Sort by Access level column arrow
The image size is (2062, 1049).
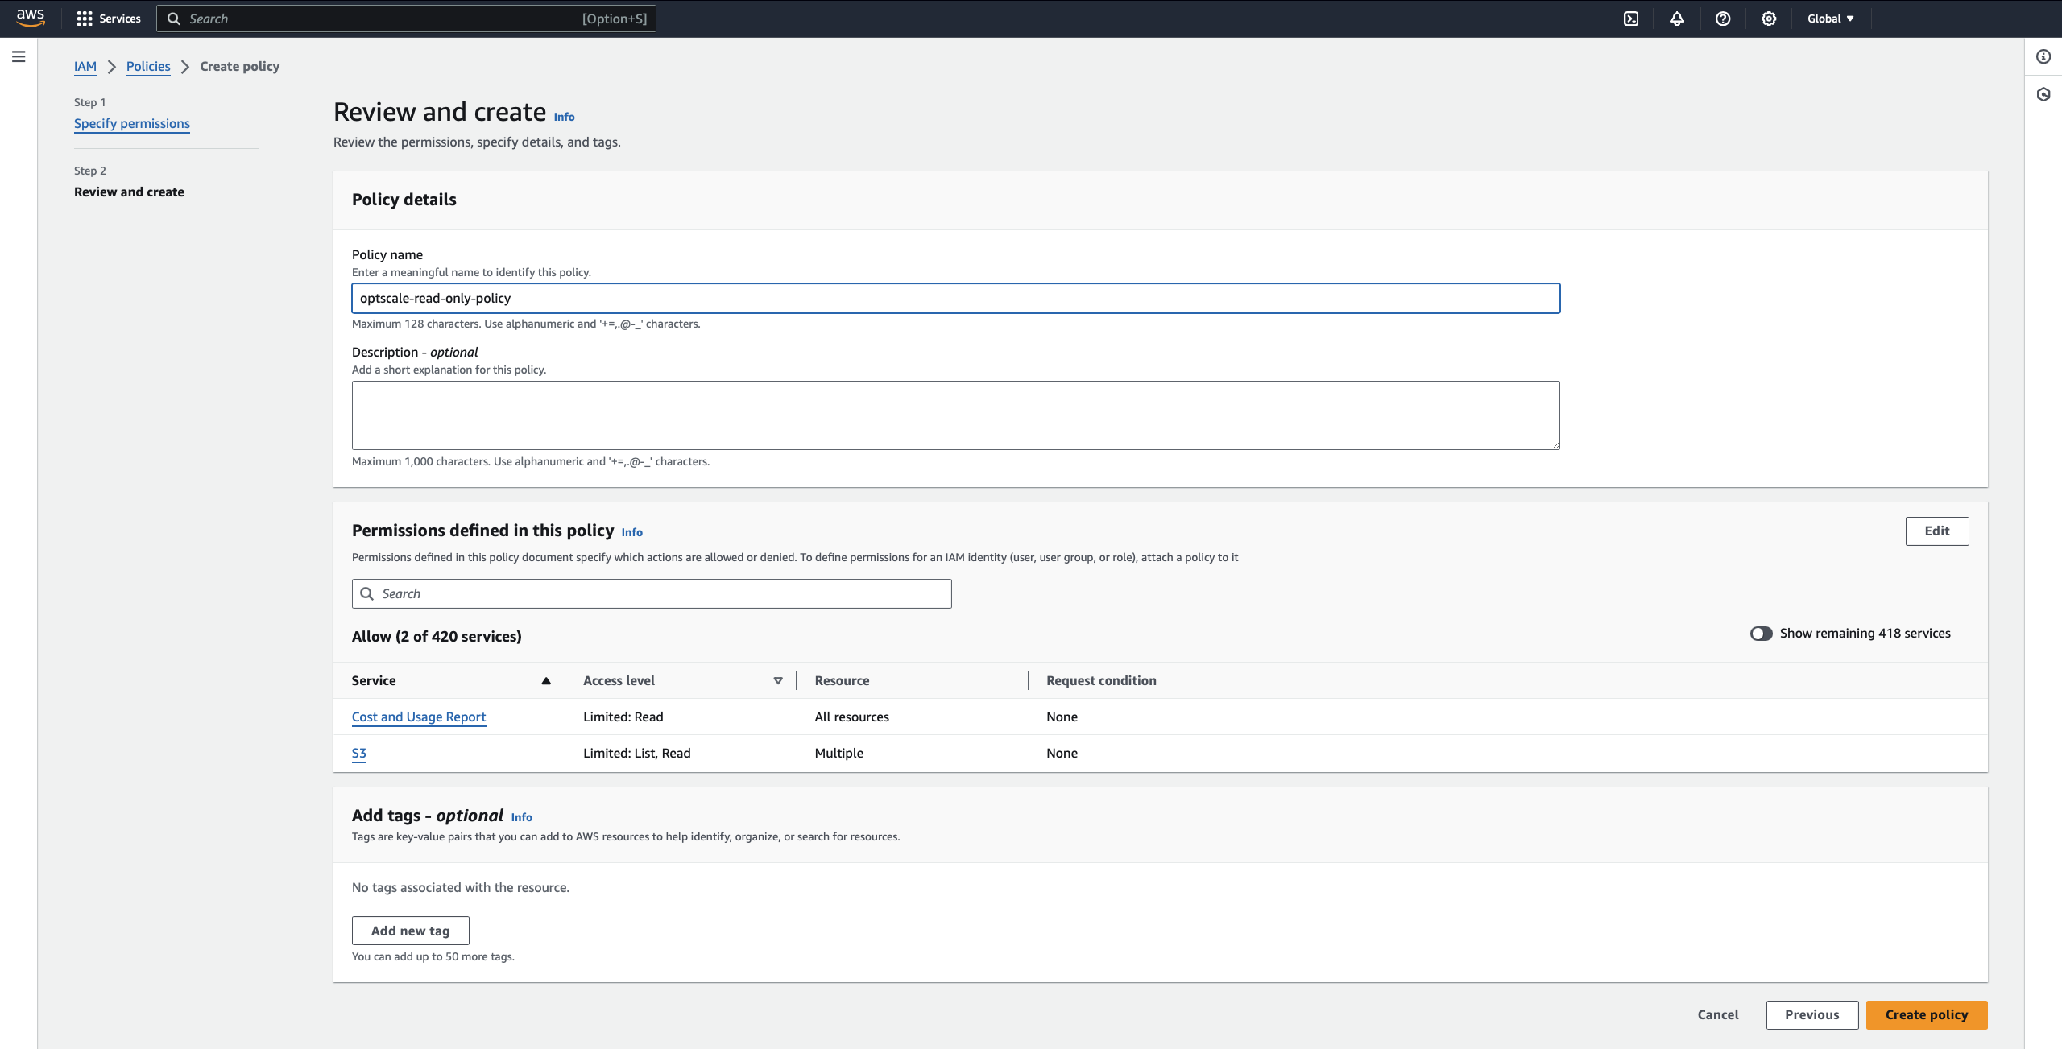(778, 680)
